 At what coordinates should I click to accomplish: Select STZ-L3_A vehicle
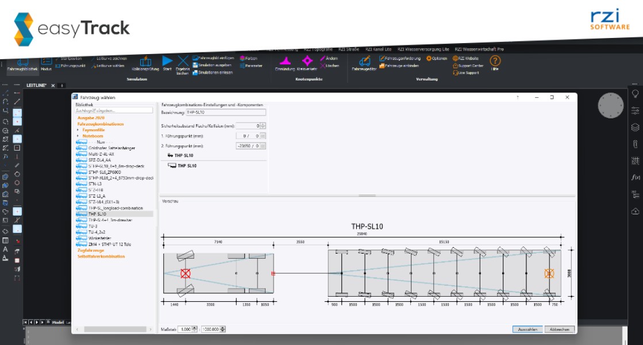tap(97, 196)
